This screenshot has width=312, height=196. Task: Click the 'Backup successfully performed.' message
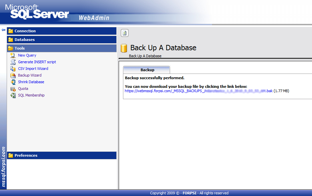(155, 78)
